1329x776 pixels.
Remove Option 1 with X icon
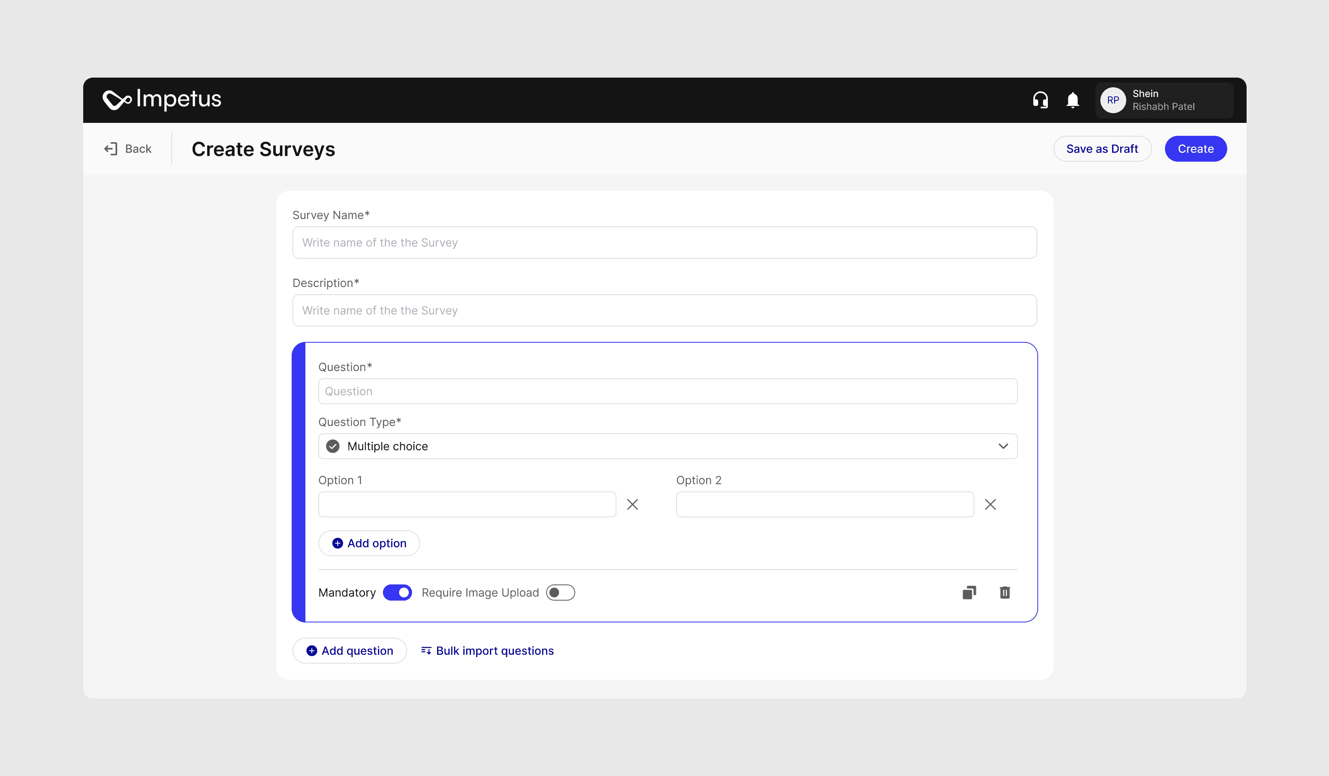point(632,504)
